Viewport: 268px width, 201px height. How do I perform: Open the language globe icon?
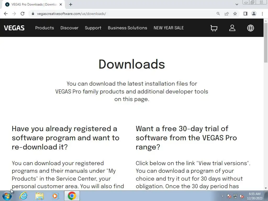(x=250, y=28)
